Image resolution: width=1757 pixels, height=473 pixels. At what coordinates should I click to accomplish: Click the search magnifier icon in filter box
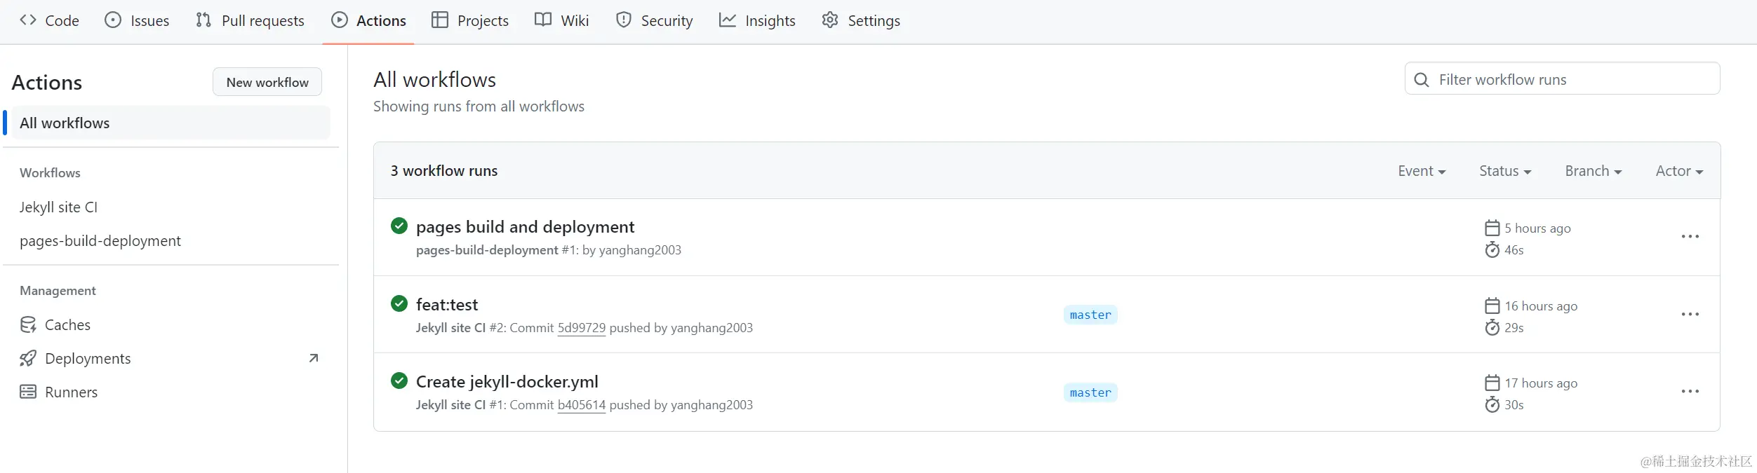pyautogui.click(x=1422, y=80)
